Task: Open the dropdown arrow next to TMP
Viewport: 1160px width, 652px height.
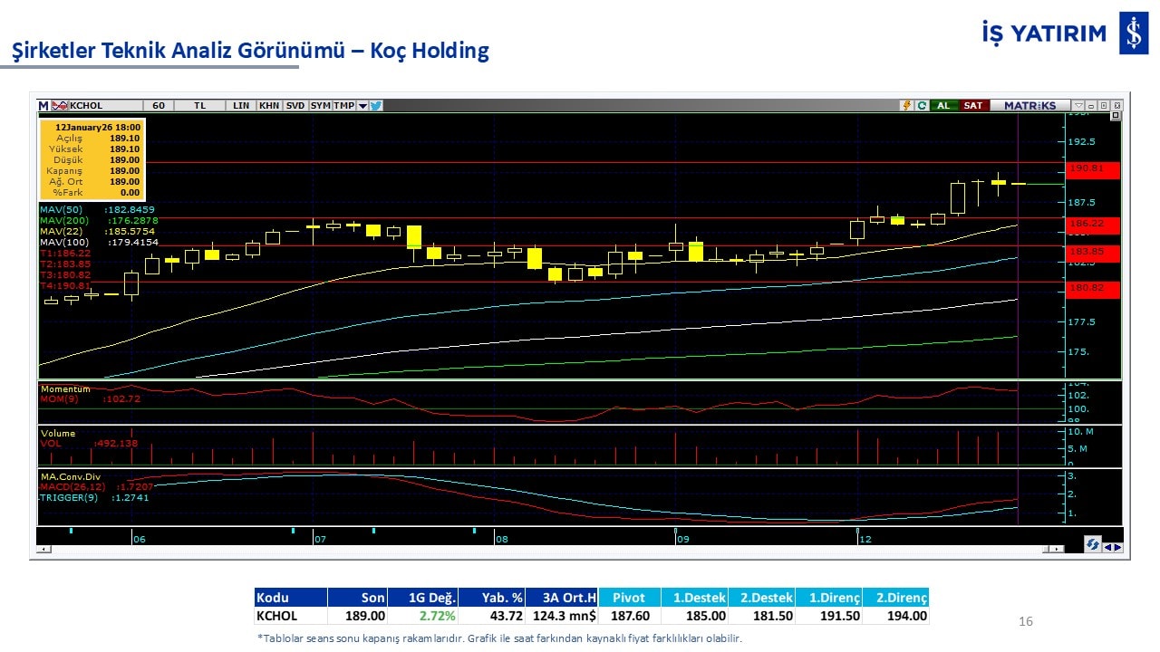Action: click(362, 106)
